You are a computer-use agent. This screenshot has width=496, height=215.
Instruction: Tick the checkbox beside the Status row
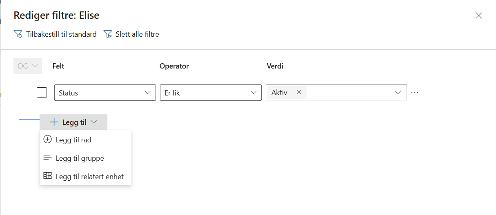click(x=42, y=93)
